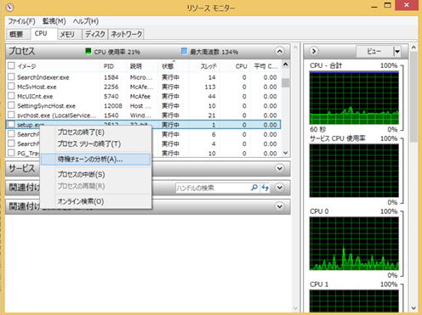Select the CPU tab
Image resolution: width=422 pixels, height=315 pixels.
[x=43, y=33]
